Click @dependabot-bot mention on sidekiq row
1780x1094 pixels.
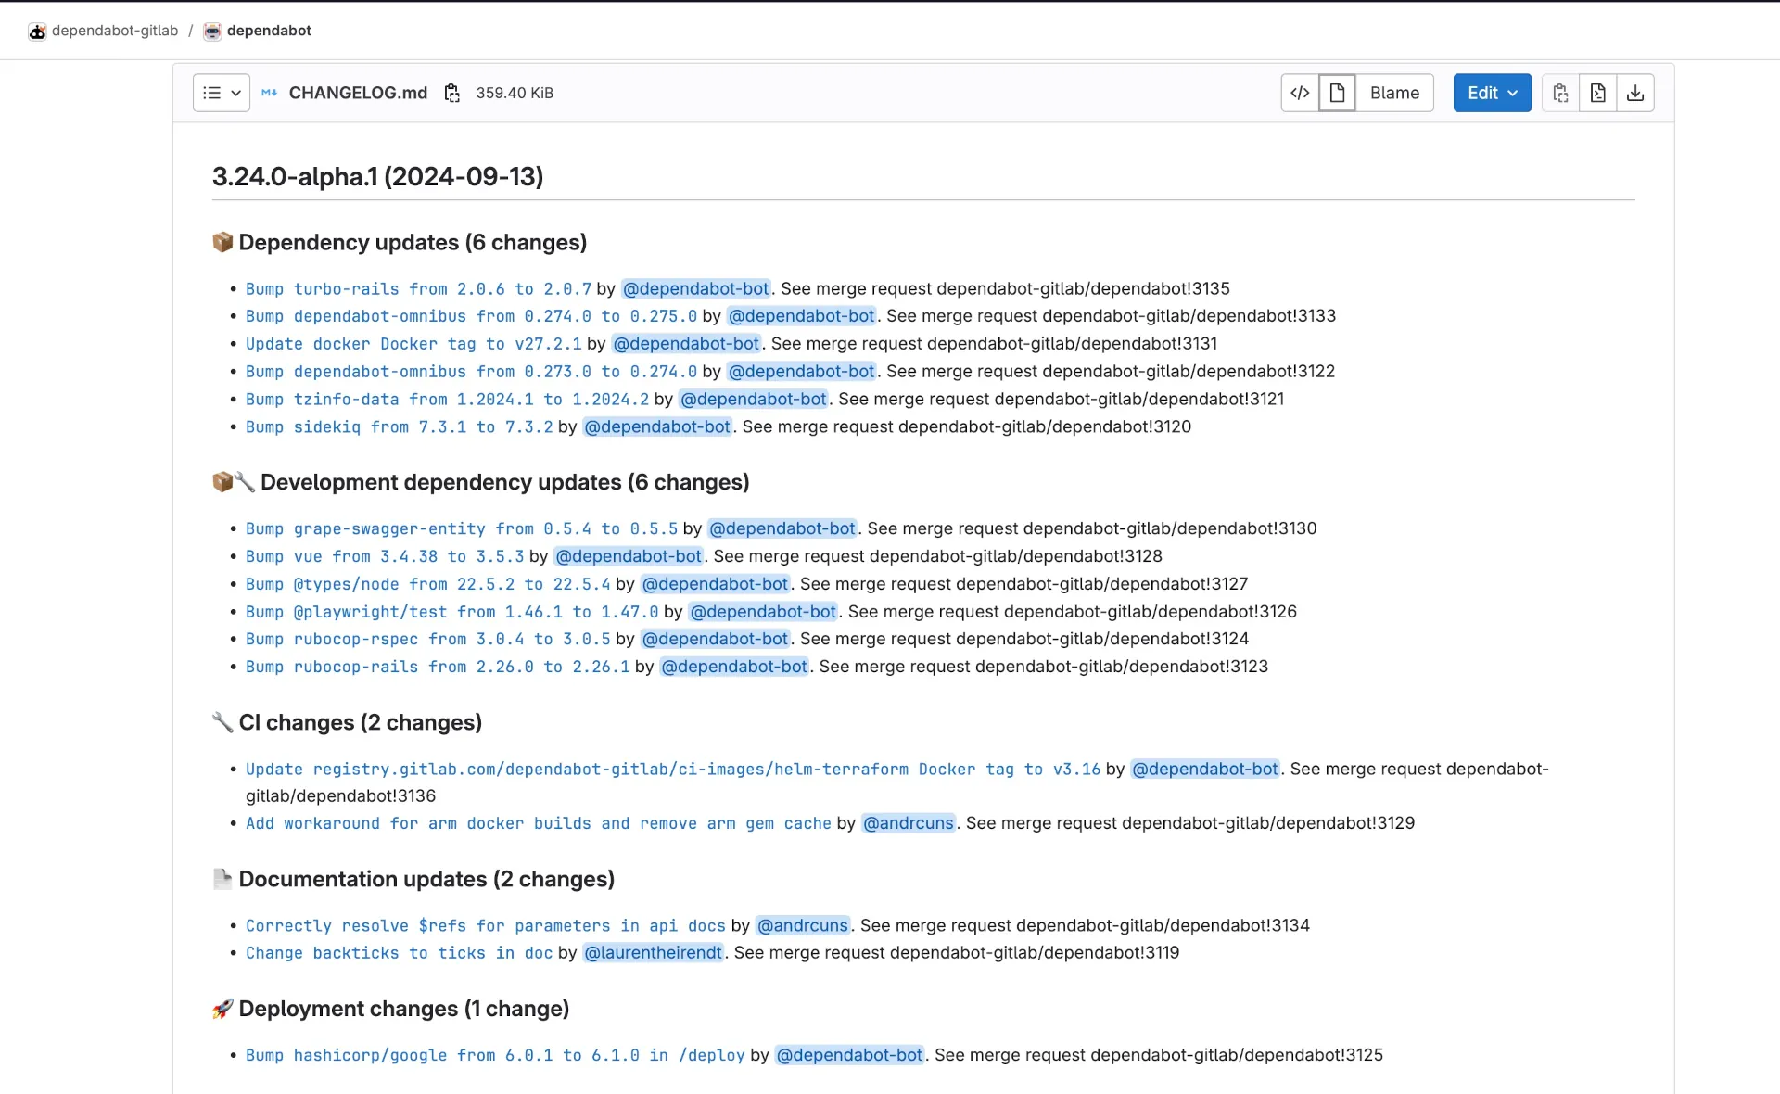click(x=657, y=427)
